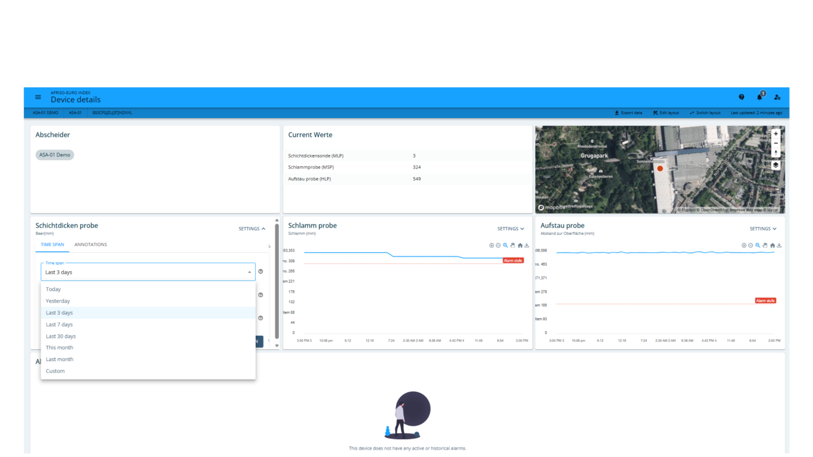Screen dimensions: 813x457
Task: Click the ASA-01 Demo chip
Action: tap(55, 155)
